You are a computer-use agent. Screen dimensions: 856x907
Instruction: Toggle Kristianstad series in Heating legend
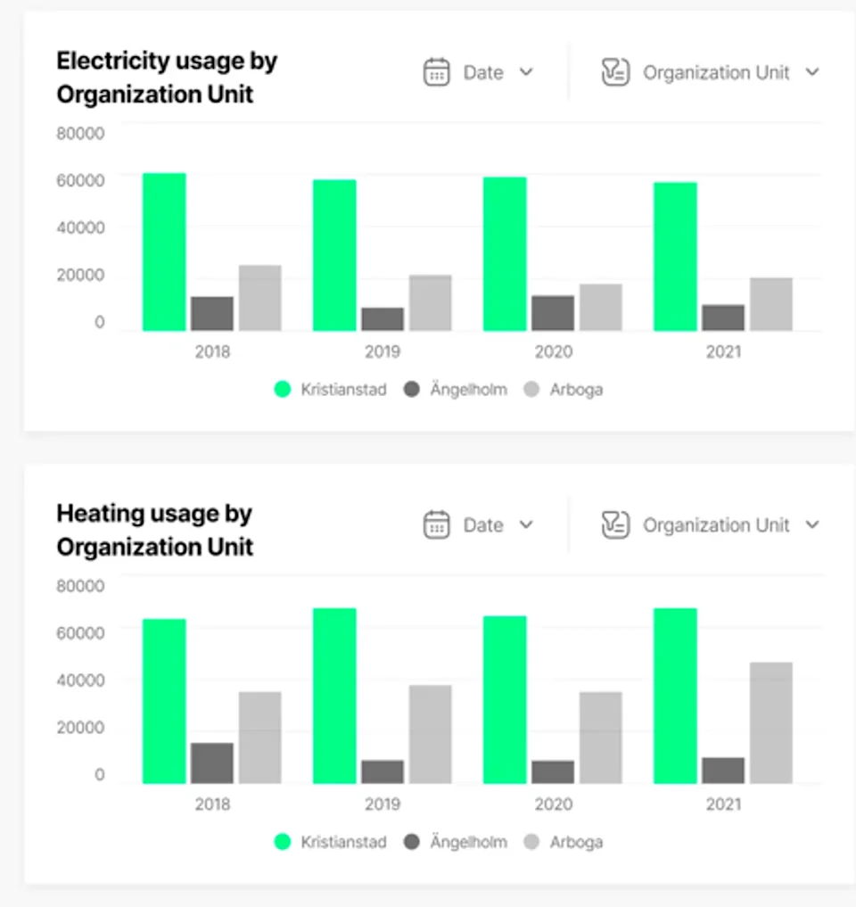[x=330, y=842]
